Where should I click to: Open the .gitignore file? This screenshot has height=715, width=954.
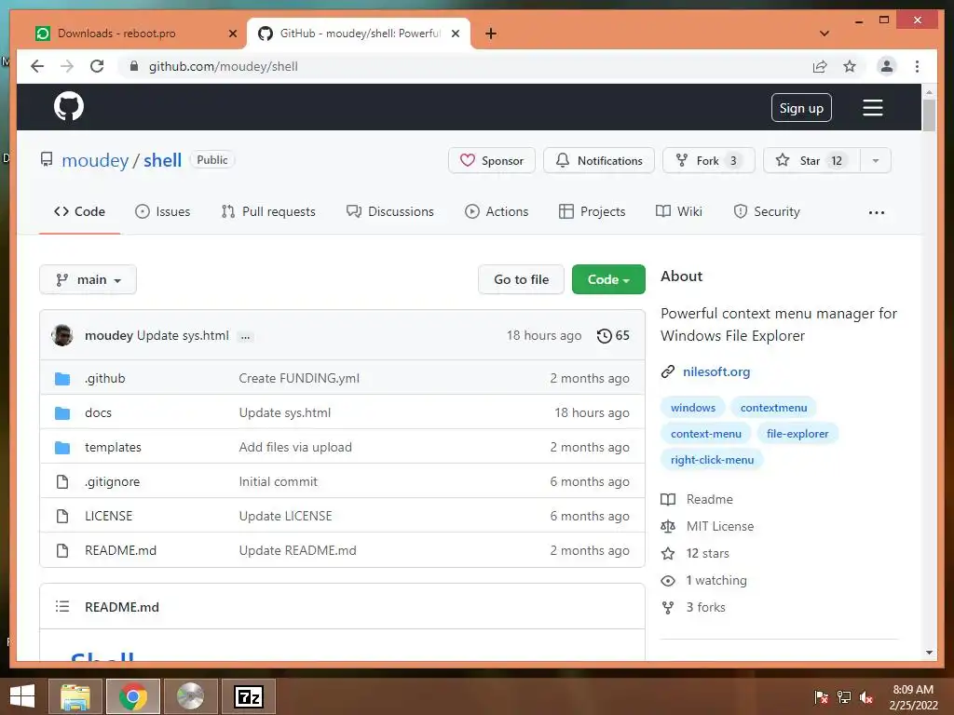113,482
